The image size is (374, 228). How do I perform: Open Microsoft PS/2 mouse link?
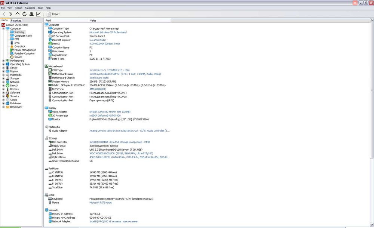101,203
